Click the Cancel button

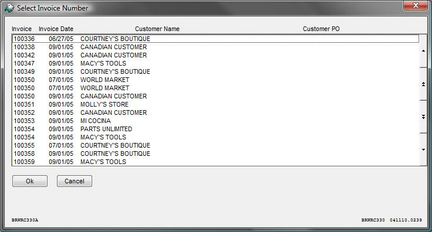tap(75, 181)
